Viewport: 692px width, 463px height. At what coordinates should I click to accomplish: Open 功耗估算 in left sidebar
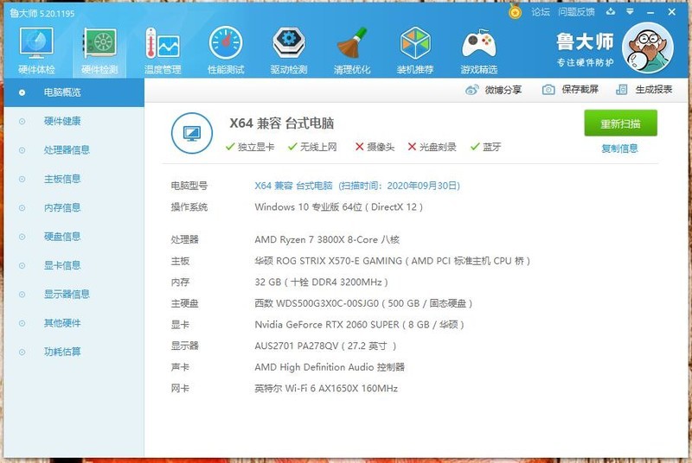pyautogui.click(x=62, y=352)
